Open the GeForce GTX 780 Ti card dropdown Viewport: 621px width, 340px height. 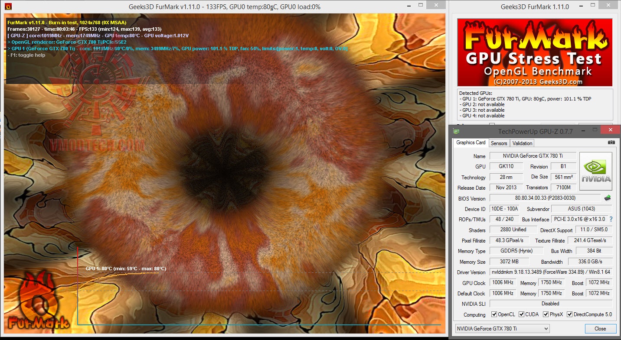(x=502, y=329)
